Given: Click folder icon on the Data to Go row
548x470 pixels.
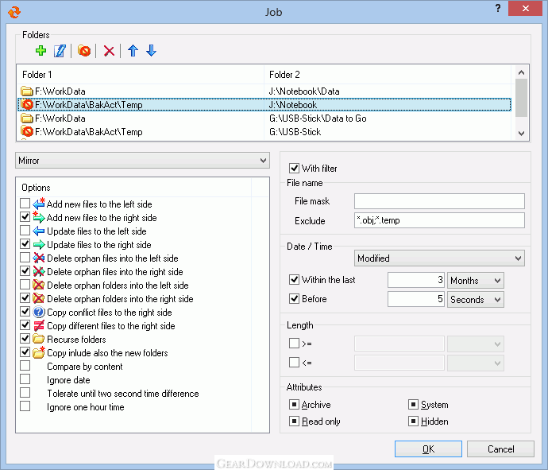Looking at the screenshot, I should click(26, 118).
